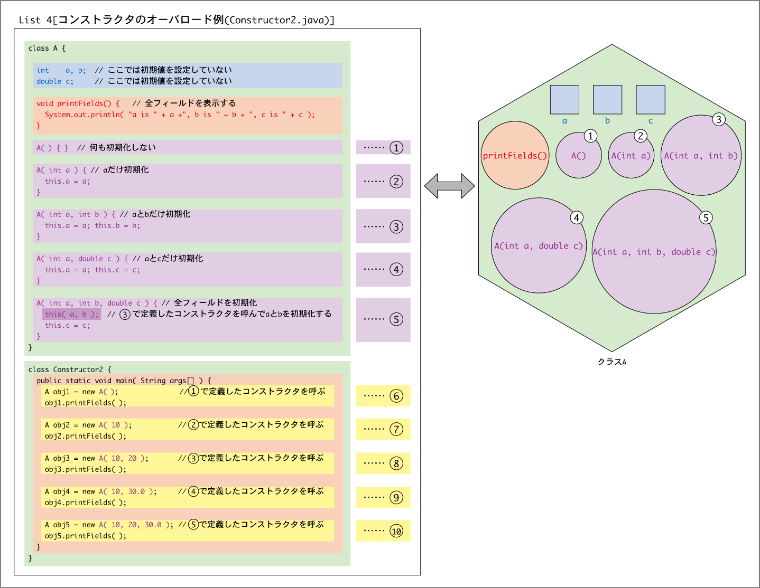Screen dimensions: 760x588
Task: Click the purple marker box with ……①
Action: click(383, 147)
